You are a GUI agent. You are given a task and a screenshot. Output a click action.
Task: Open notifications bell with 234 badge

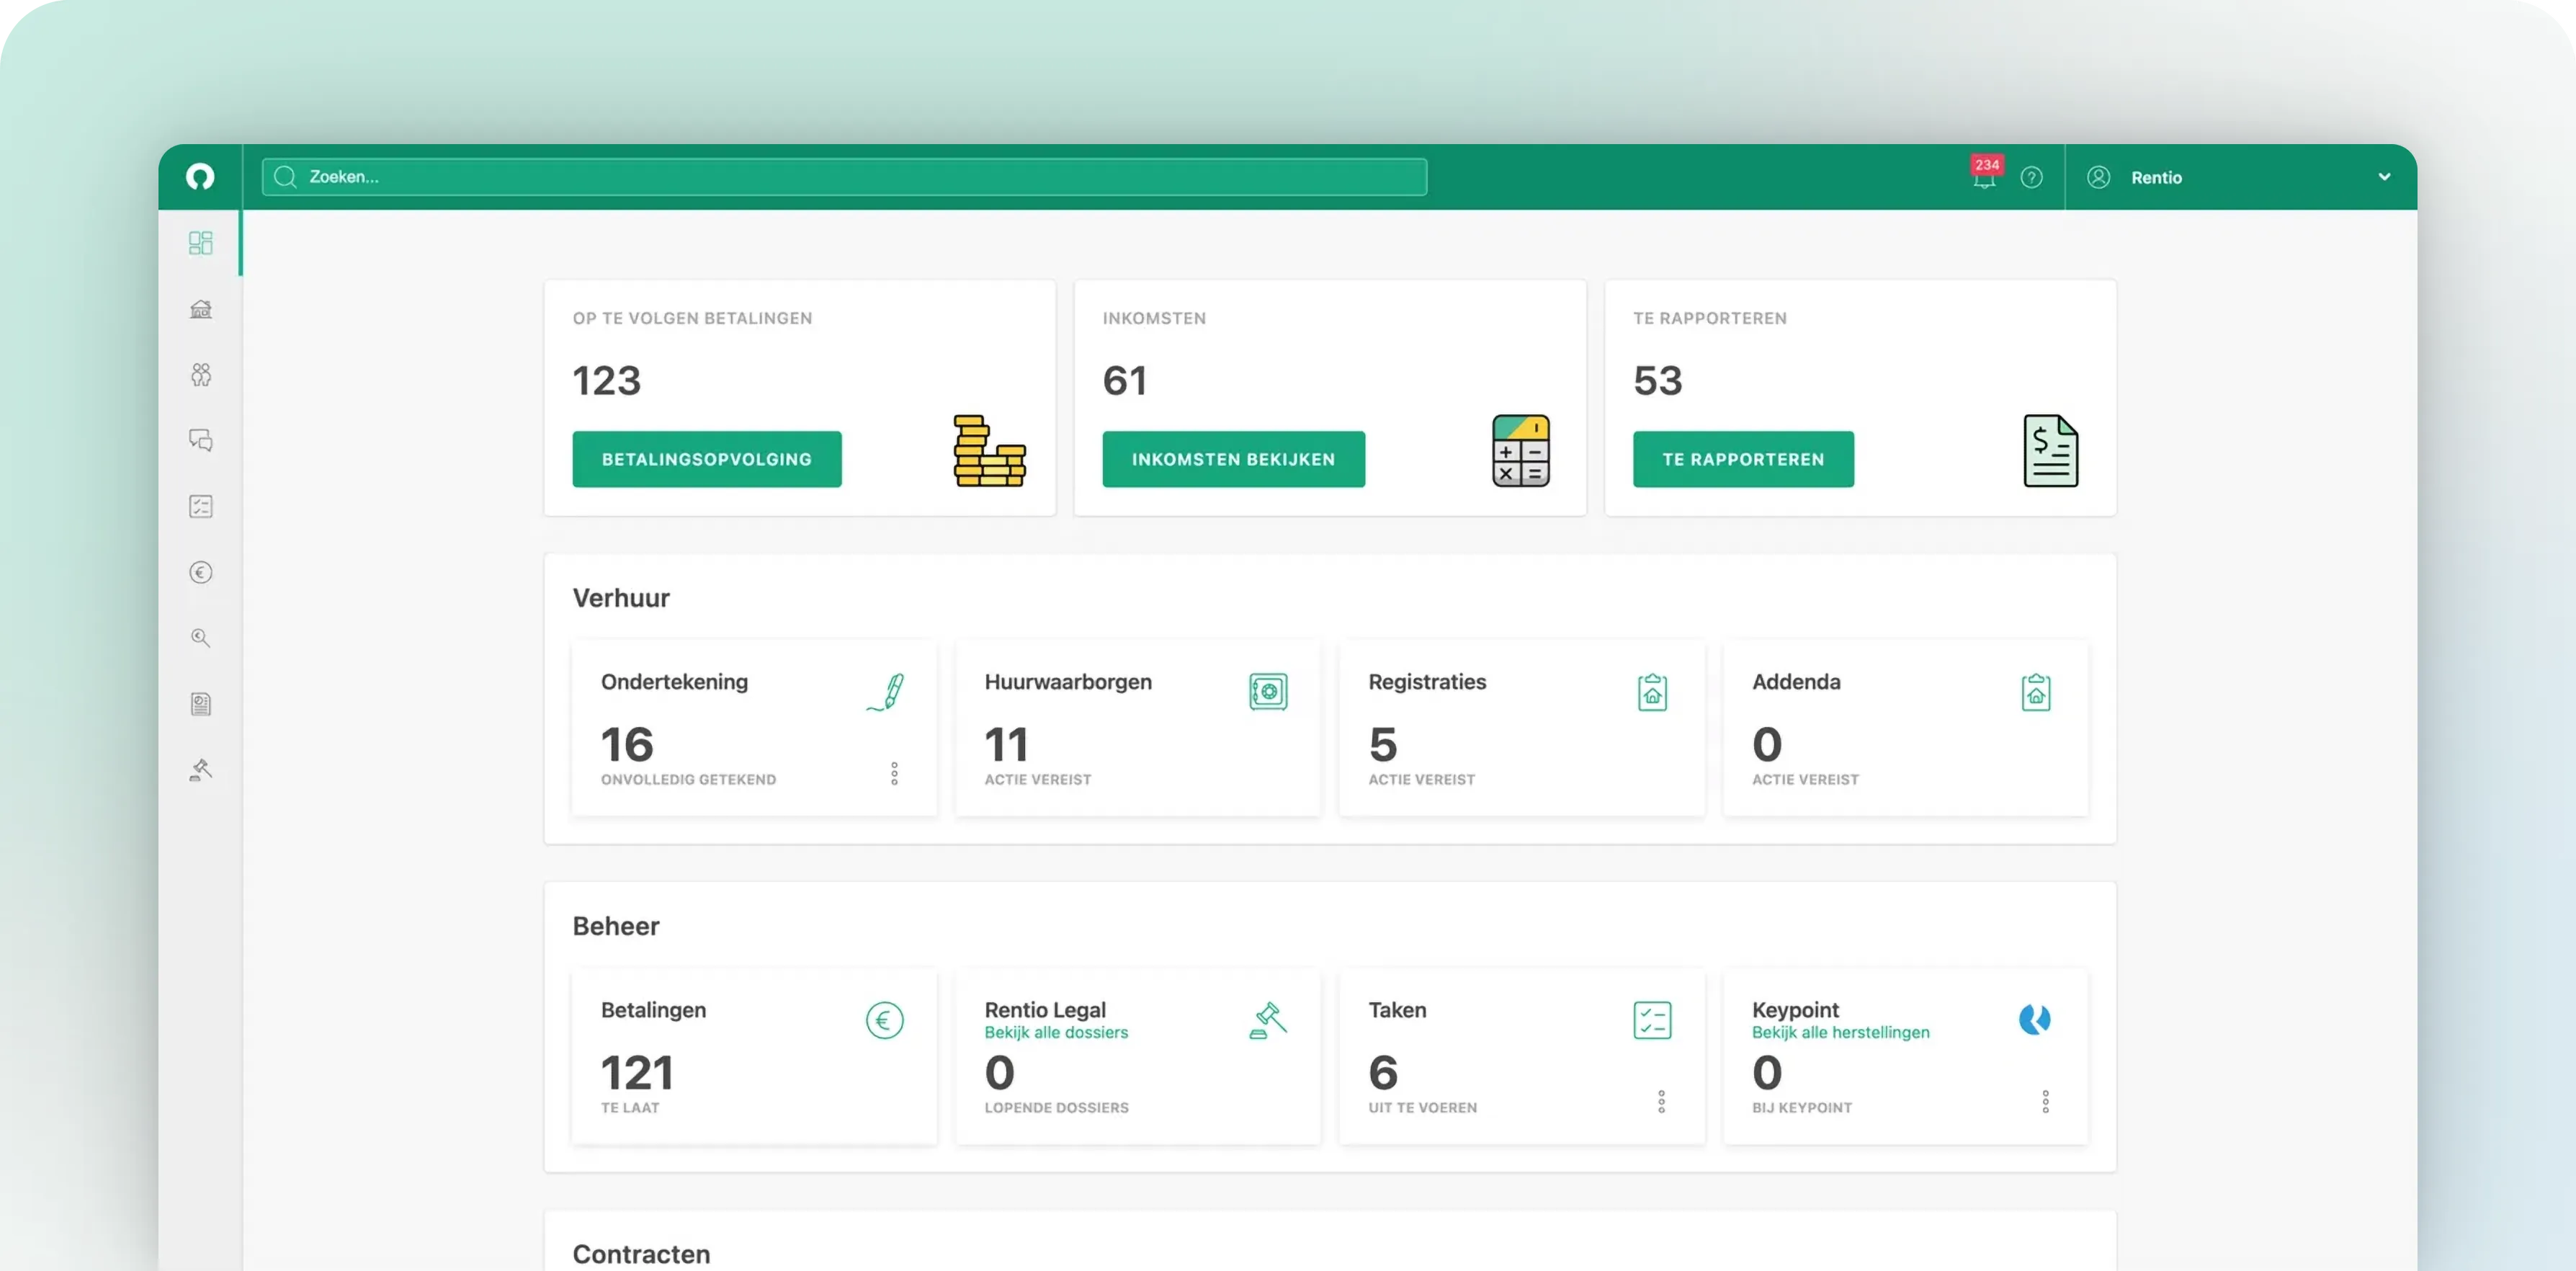pyautogui.click(x=1985, y=174)
